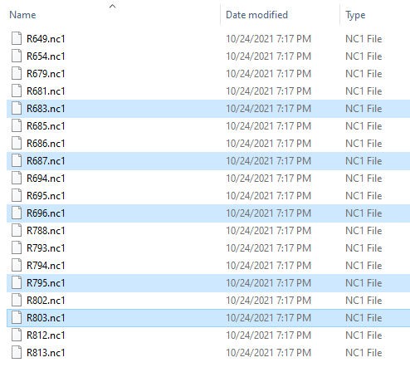Select the R802.nc1 file name

46,301
